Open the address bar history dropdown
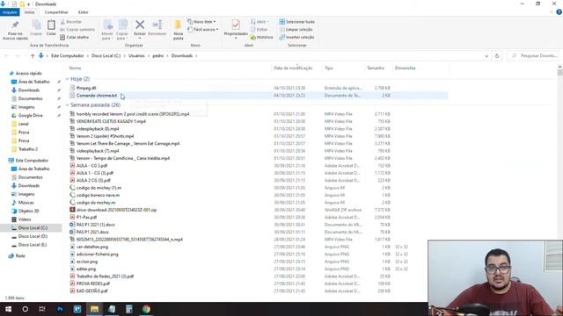563x316 pixels. click(x=486, y=56)
